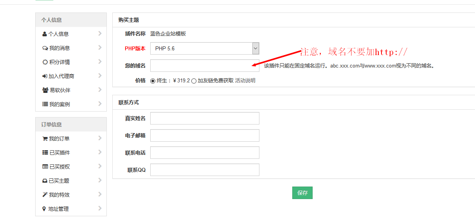
Task: Expand the chevron on the 已买授权 row
Action: (100, 166)
